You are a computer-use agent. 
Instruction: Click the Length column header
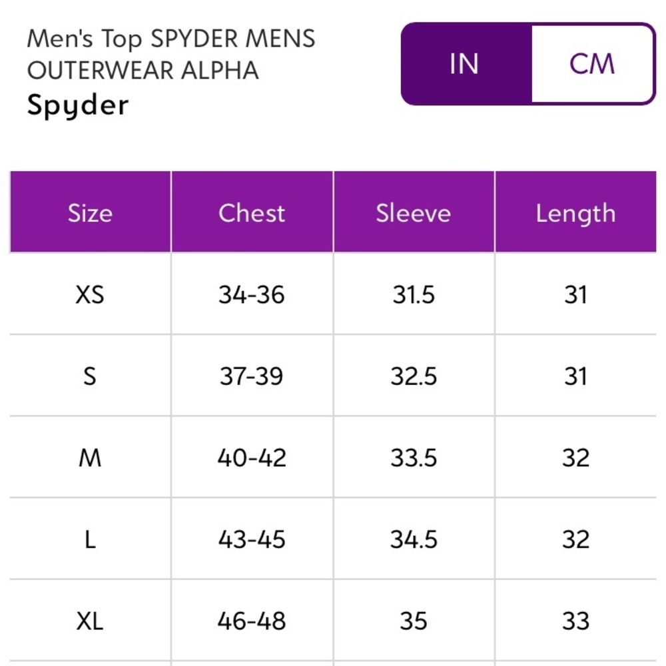[575, 213]
